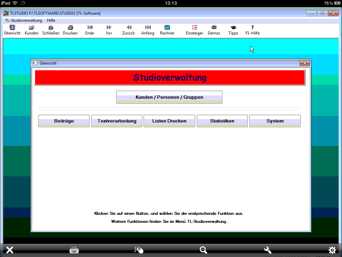
Task: Go back with the Zurück icon
Action: (x=129, y=28)
